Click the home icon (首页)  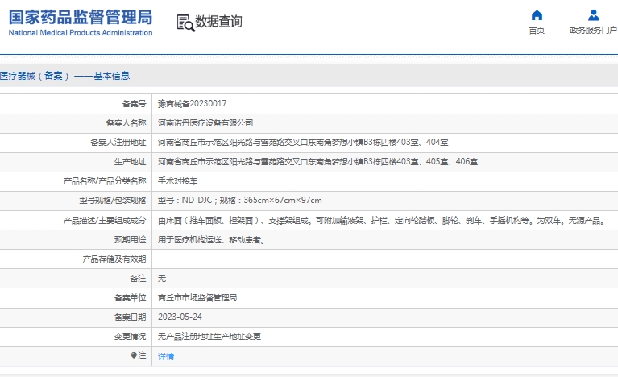point(537,15)
